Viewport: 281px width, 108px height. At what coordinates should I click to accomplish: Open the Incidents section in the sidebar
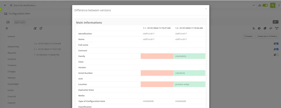click(x=12, y=59)
